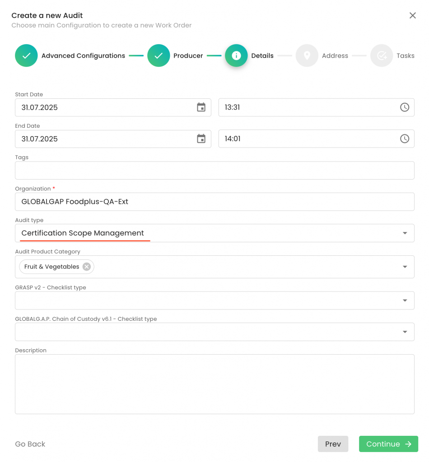Select the Address step pin icon
Screen dimensions: 429x462
coord(307,56)
